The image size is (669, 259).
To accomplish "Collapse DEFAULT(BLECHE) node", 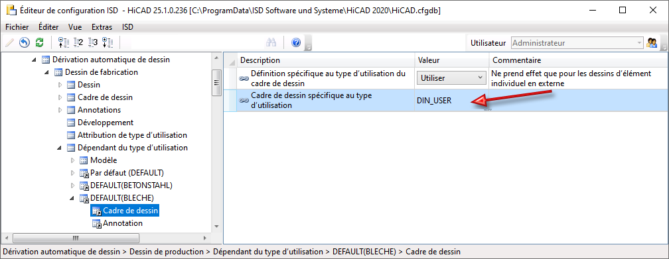I will 72,198.
